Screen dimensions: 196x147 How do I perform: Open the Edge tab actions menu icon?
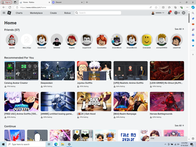point(15,2)
